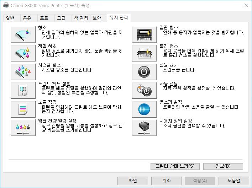Click '자동 전원 설정을 설정할 수 있습니다.' text
Viewport: 252px width, 188px height.
(199, 88)
